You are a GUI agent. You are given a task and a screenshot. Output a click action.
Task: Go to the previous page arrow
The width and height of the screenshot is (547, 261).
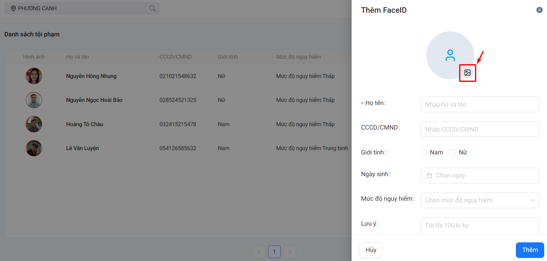point(259,252)
